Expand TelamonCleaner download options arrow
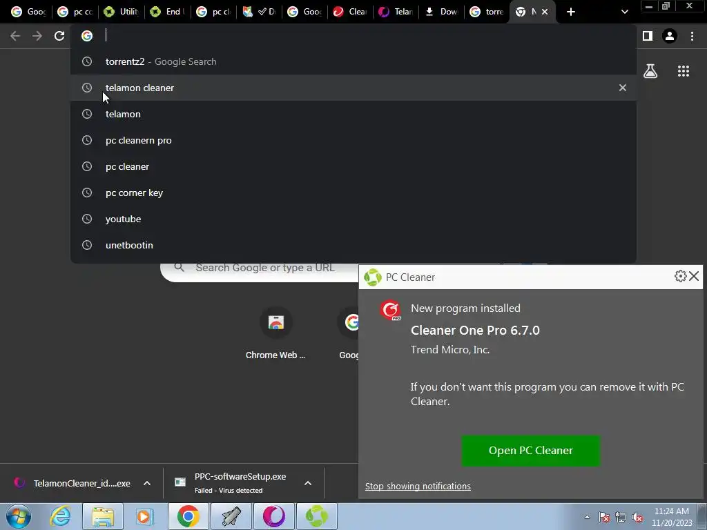707x530 pixels. (x=147, y=483)
